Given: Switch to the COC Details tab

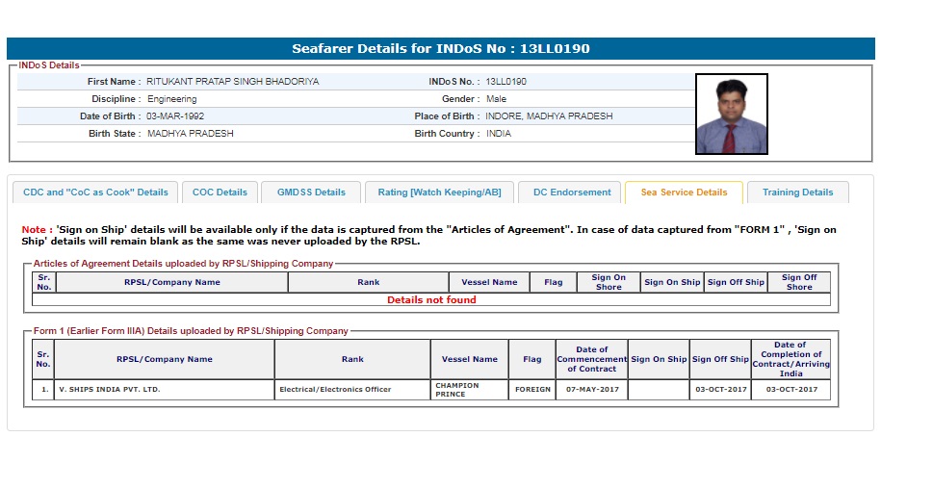Looking at the screenshot, I should (x=220, y=193).
